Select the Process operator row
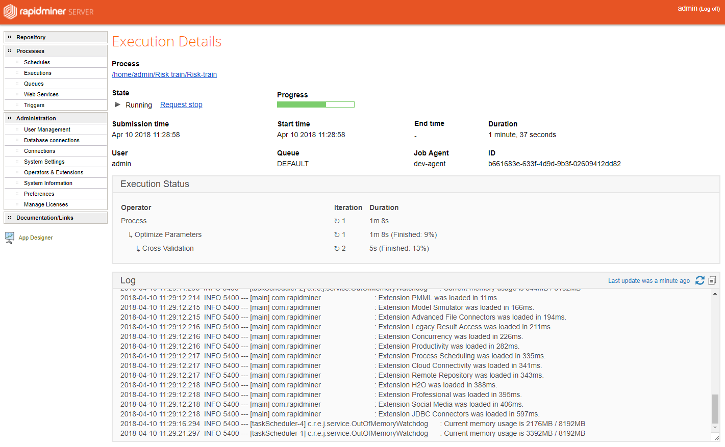 pos(416,221)
